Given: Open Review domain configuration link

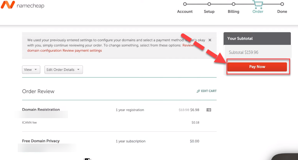Looking at the screenshot, I should tap(111, 48).
